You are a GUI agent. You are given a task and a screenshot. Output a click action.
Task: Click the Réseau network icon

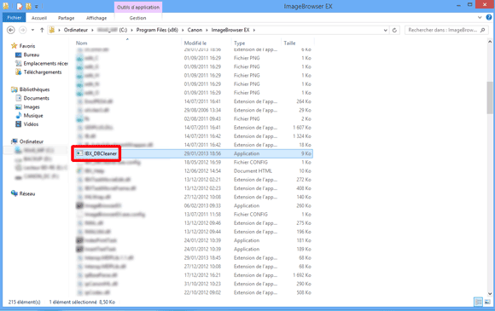click(15, 193)
